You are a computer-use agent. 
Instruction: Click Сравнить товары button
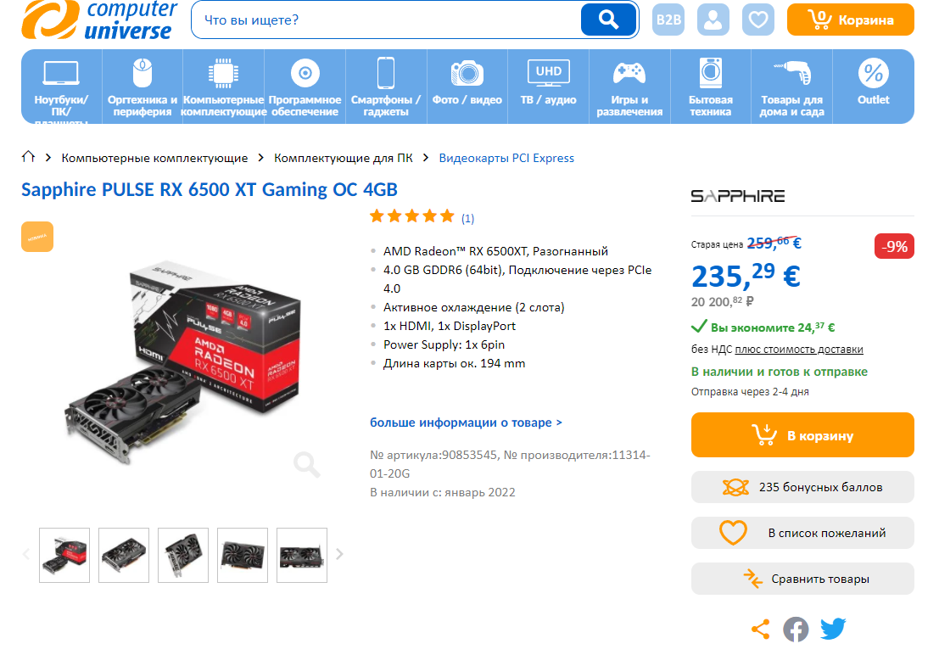pos(802,579)
